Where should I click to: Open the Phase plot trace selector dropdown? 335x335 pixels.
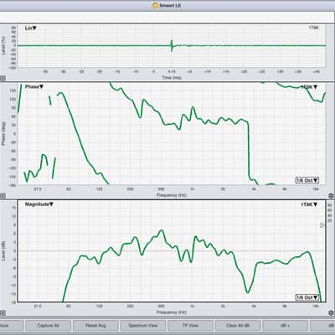click(309, 87)
